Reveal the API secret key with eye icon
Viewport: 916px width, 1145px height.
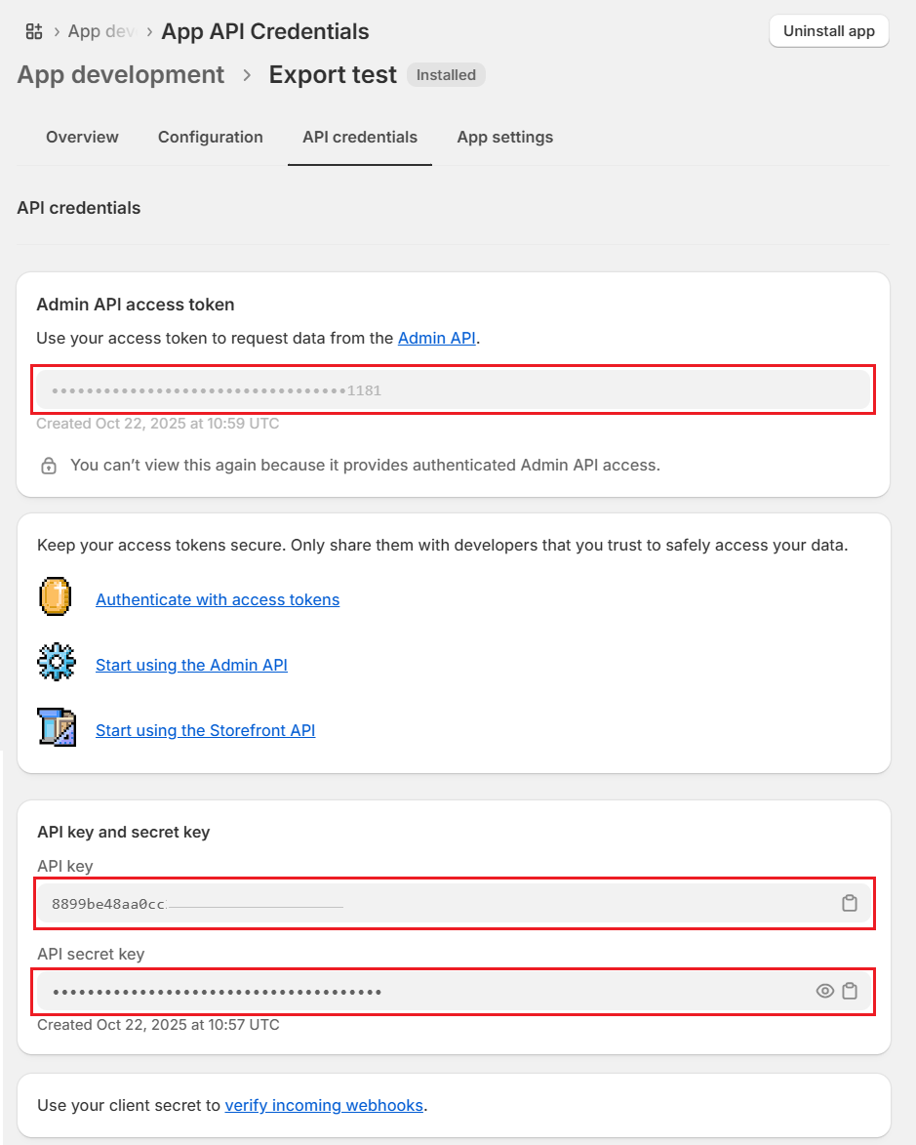pos(825,992)
